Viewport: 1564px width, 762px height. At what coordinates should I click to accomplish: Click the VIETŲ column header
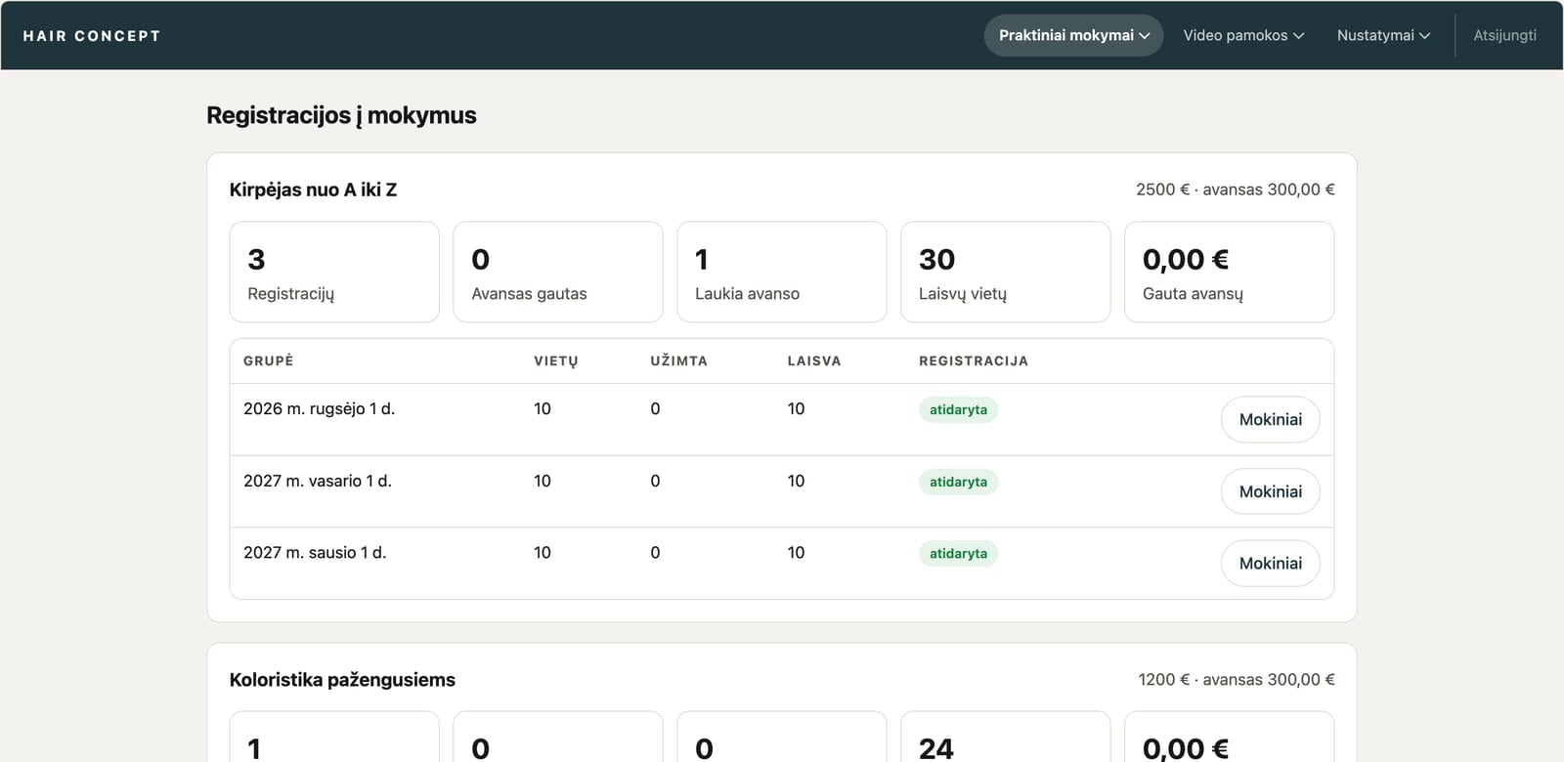pos(556,360)
